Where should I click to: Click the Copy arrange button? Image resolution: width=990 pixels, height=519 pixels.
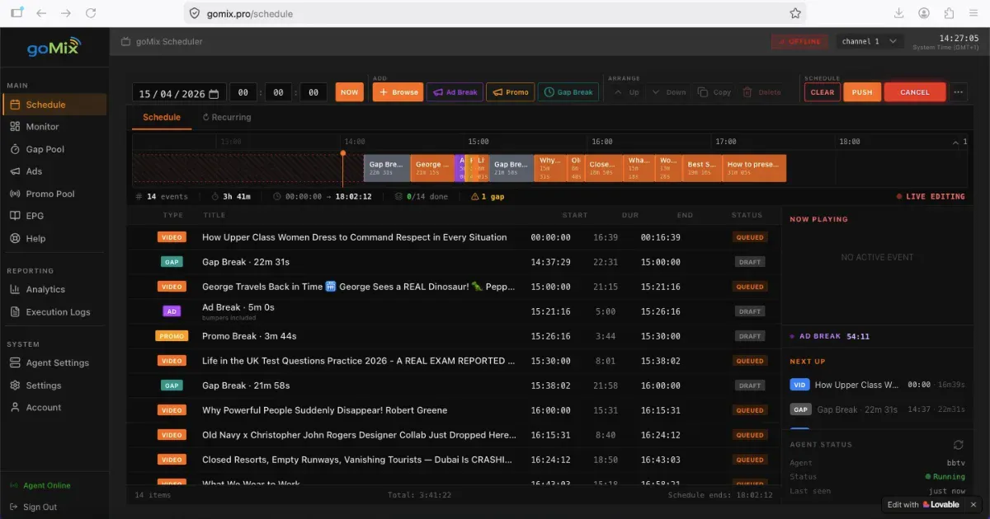(x=714, y=92)
